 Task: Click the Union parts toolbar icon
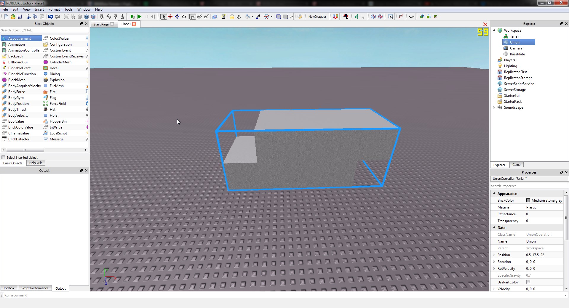pyautogui.click(x=79, y=17)
